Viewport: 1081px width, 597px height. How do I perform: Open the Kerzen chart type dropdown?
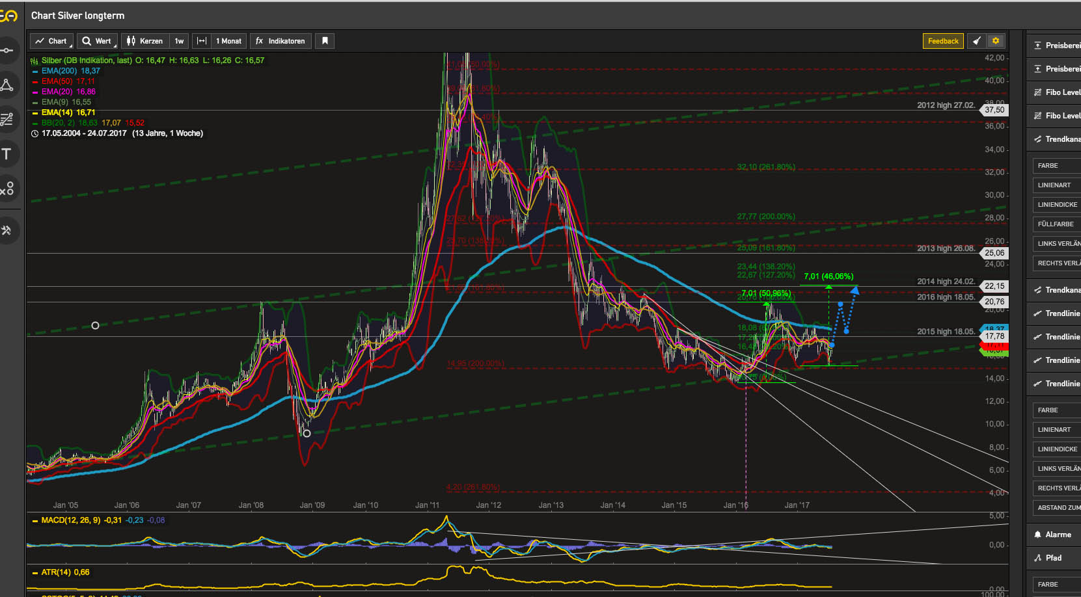[x=145, y=41]
